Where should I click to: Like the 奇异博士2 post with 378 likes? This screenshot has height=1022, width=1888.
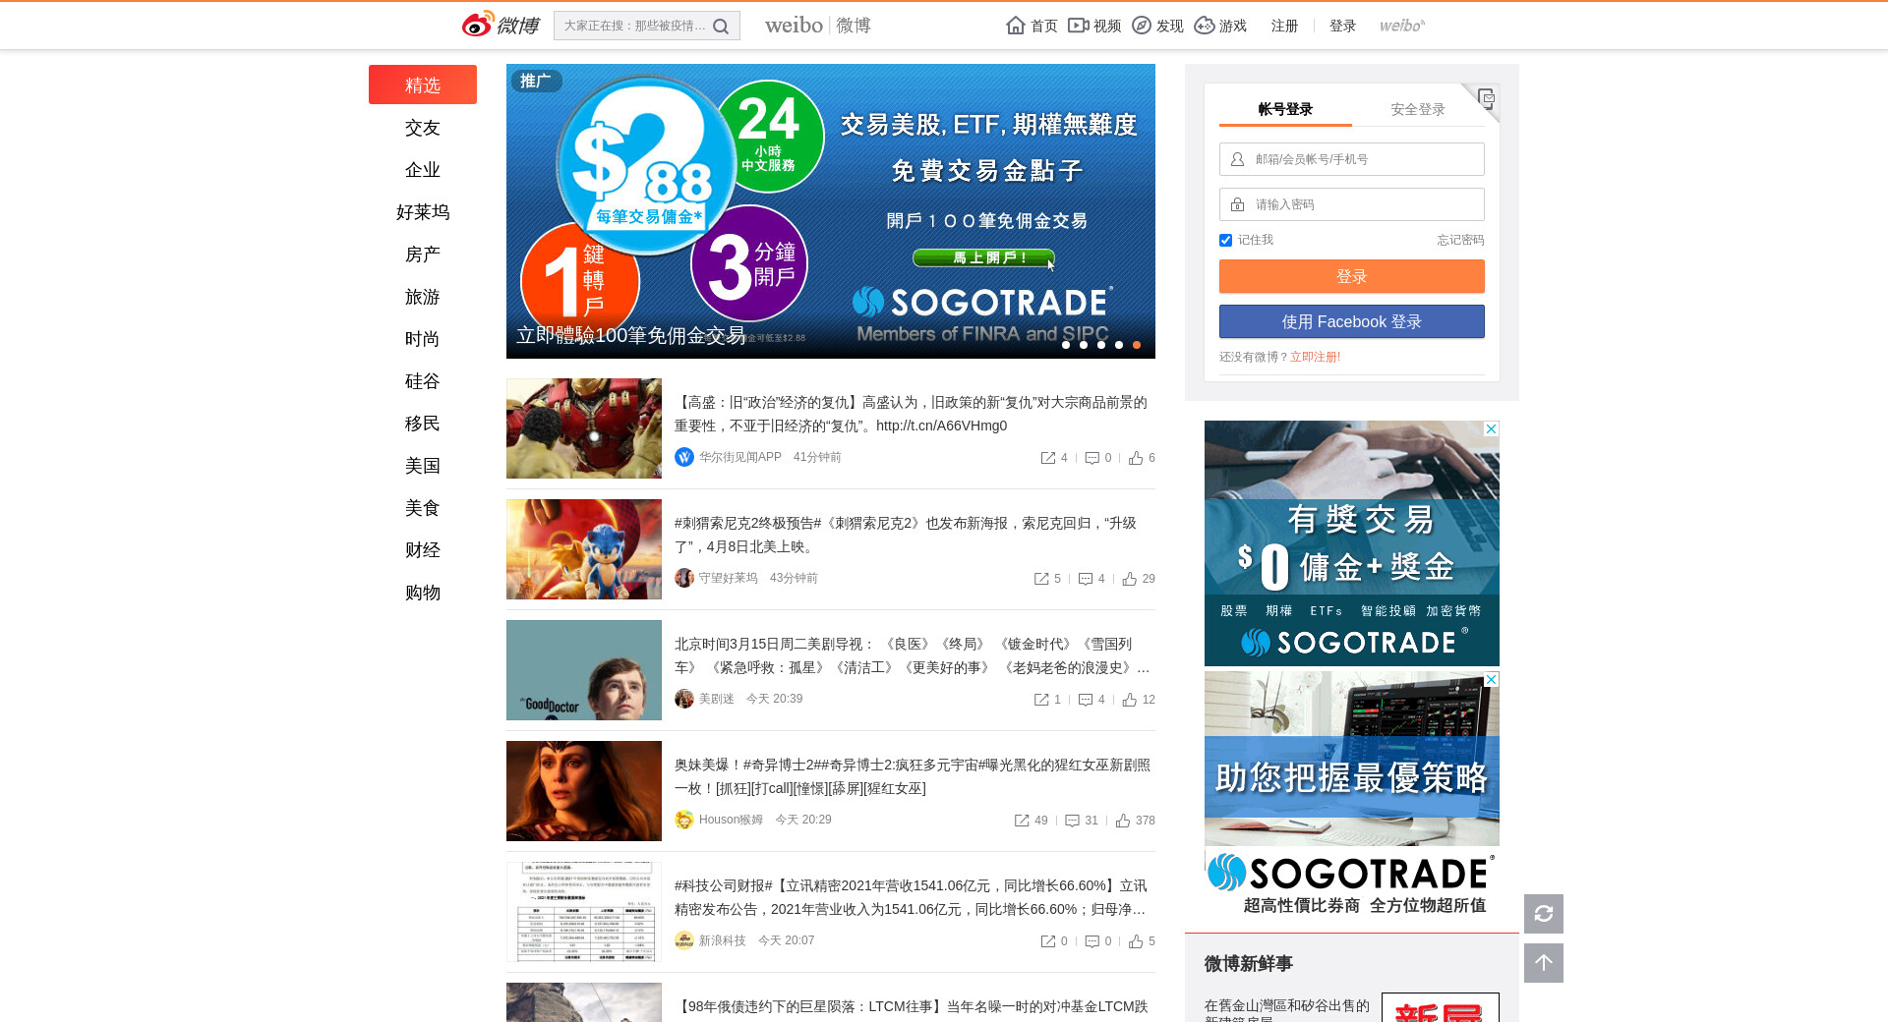[x=1123, y=821]
